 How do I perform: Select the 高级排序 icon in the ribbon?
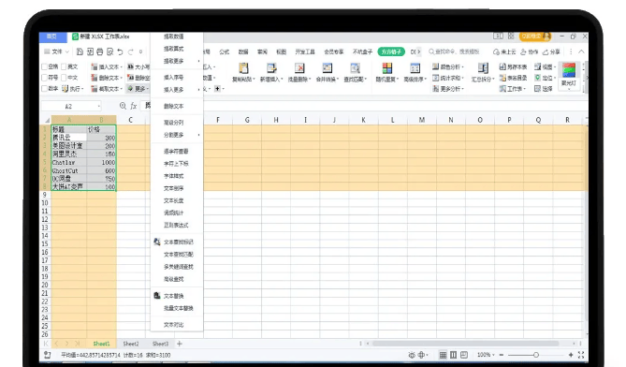[415, 68]
